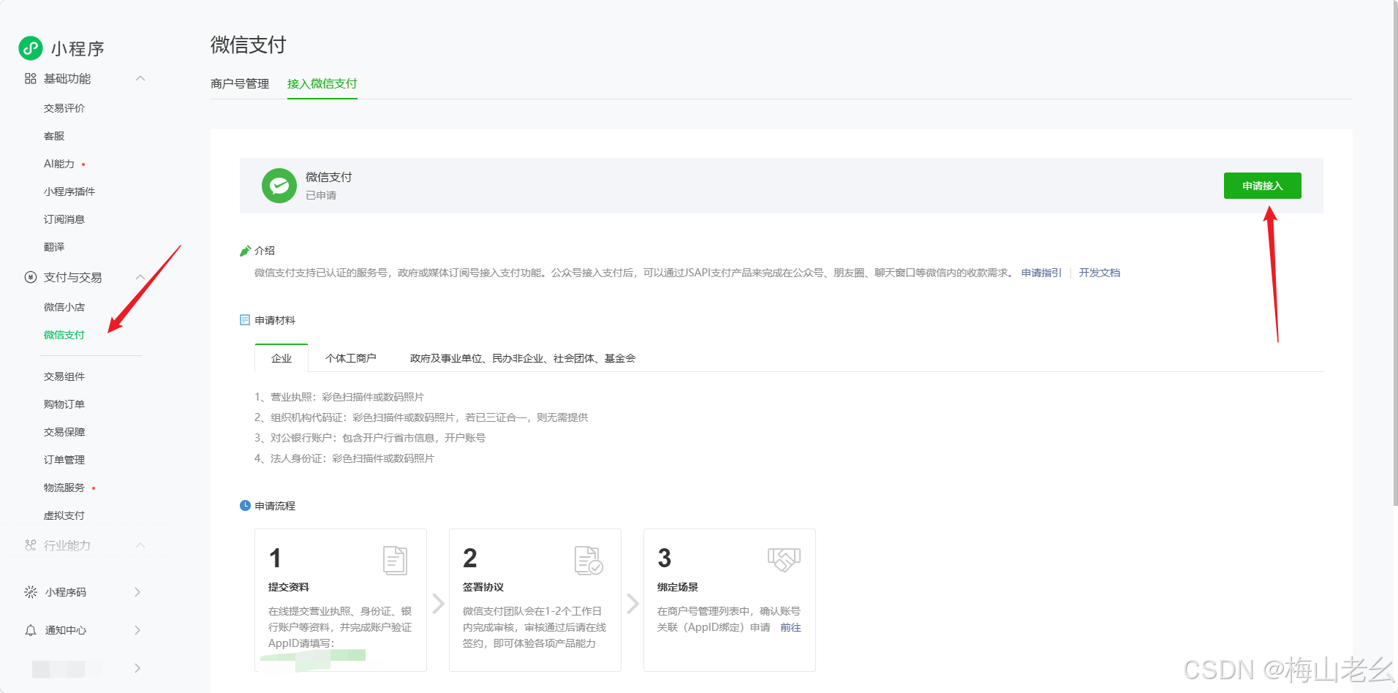
Task: Select the 接入微信支付 tab
Action: [x=322, y=83]
